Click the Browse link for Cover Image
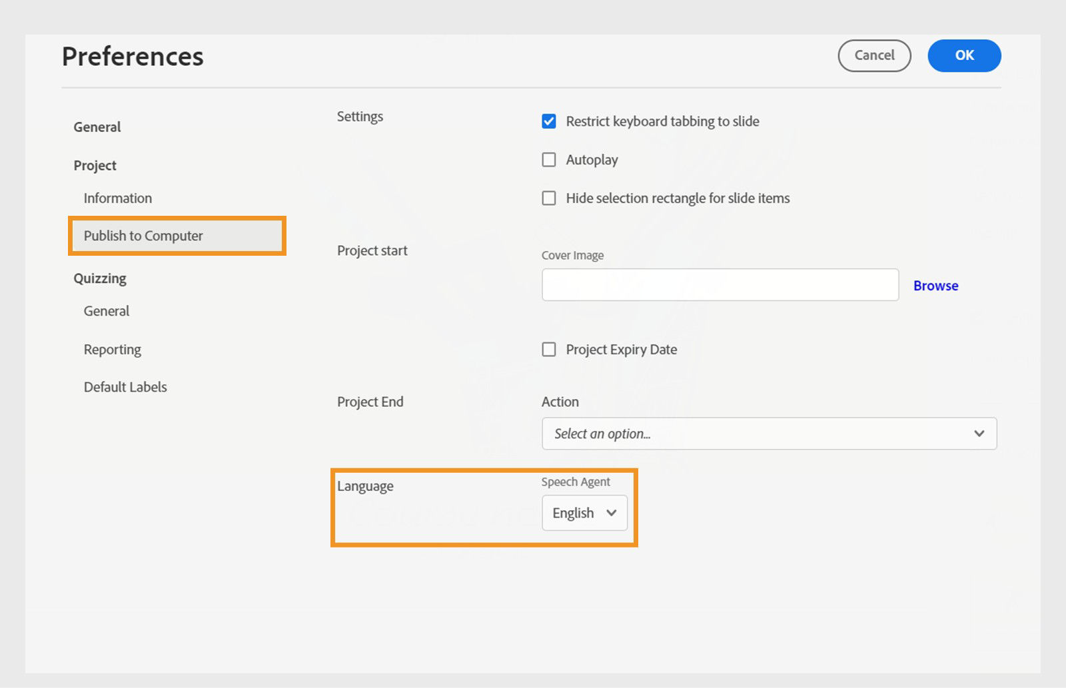The image size is (1066, 688). click(x=935, y=285)
